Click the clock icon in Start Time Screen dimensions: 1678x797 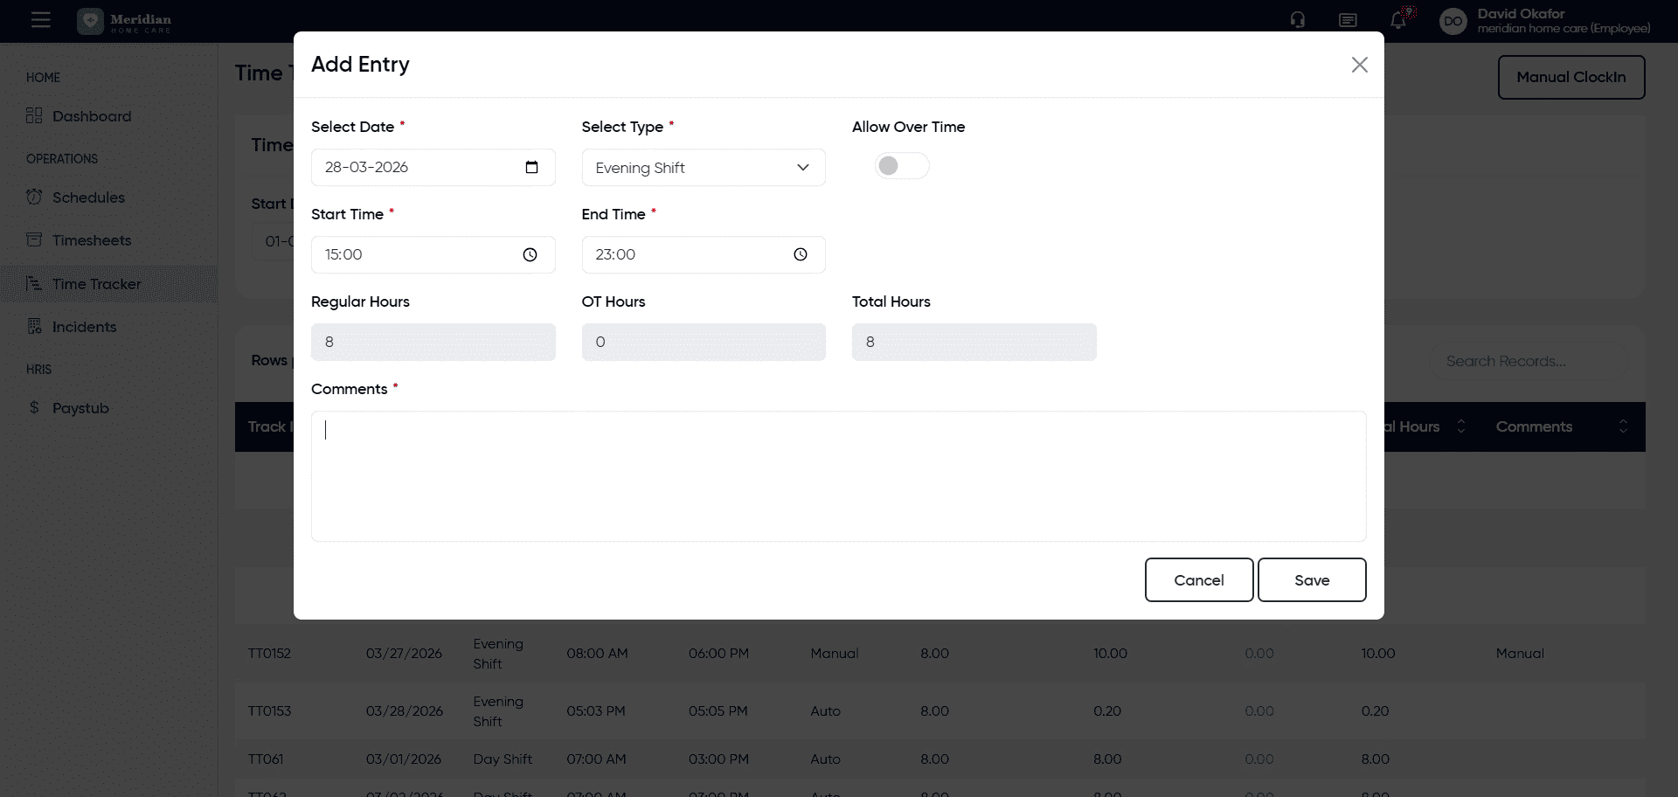point(530,254)
